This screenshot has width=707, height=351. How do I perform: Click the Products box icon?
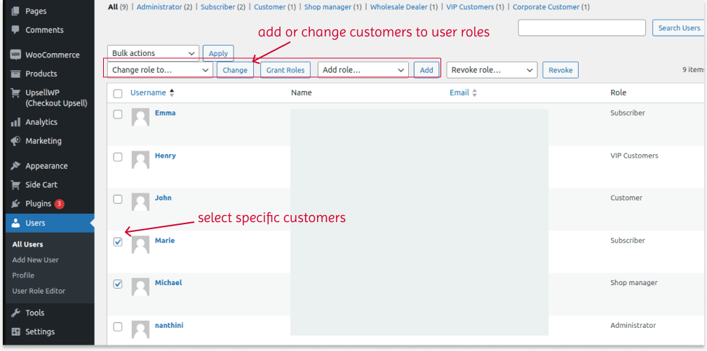[15, 74]
